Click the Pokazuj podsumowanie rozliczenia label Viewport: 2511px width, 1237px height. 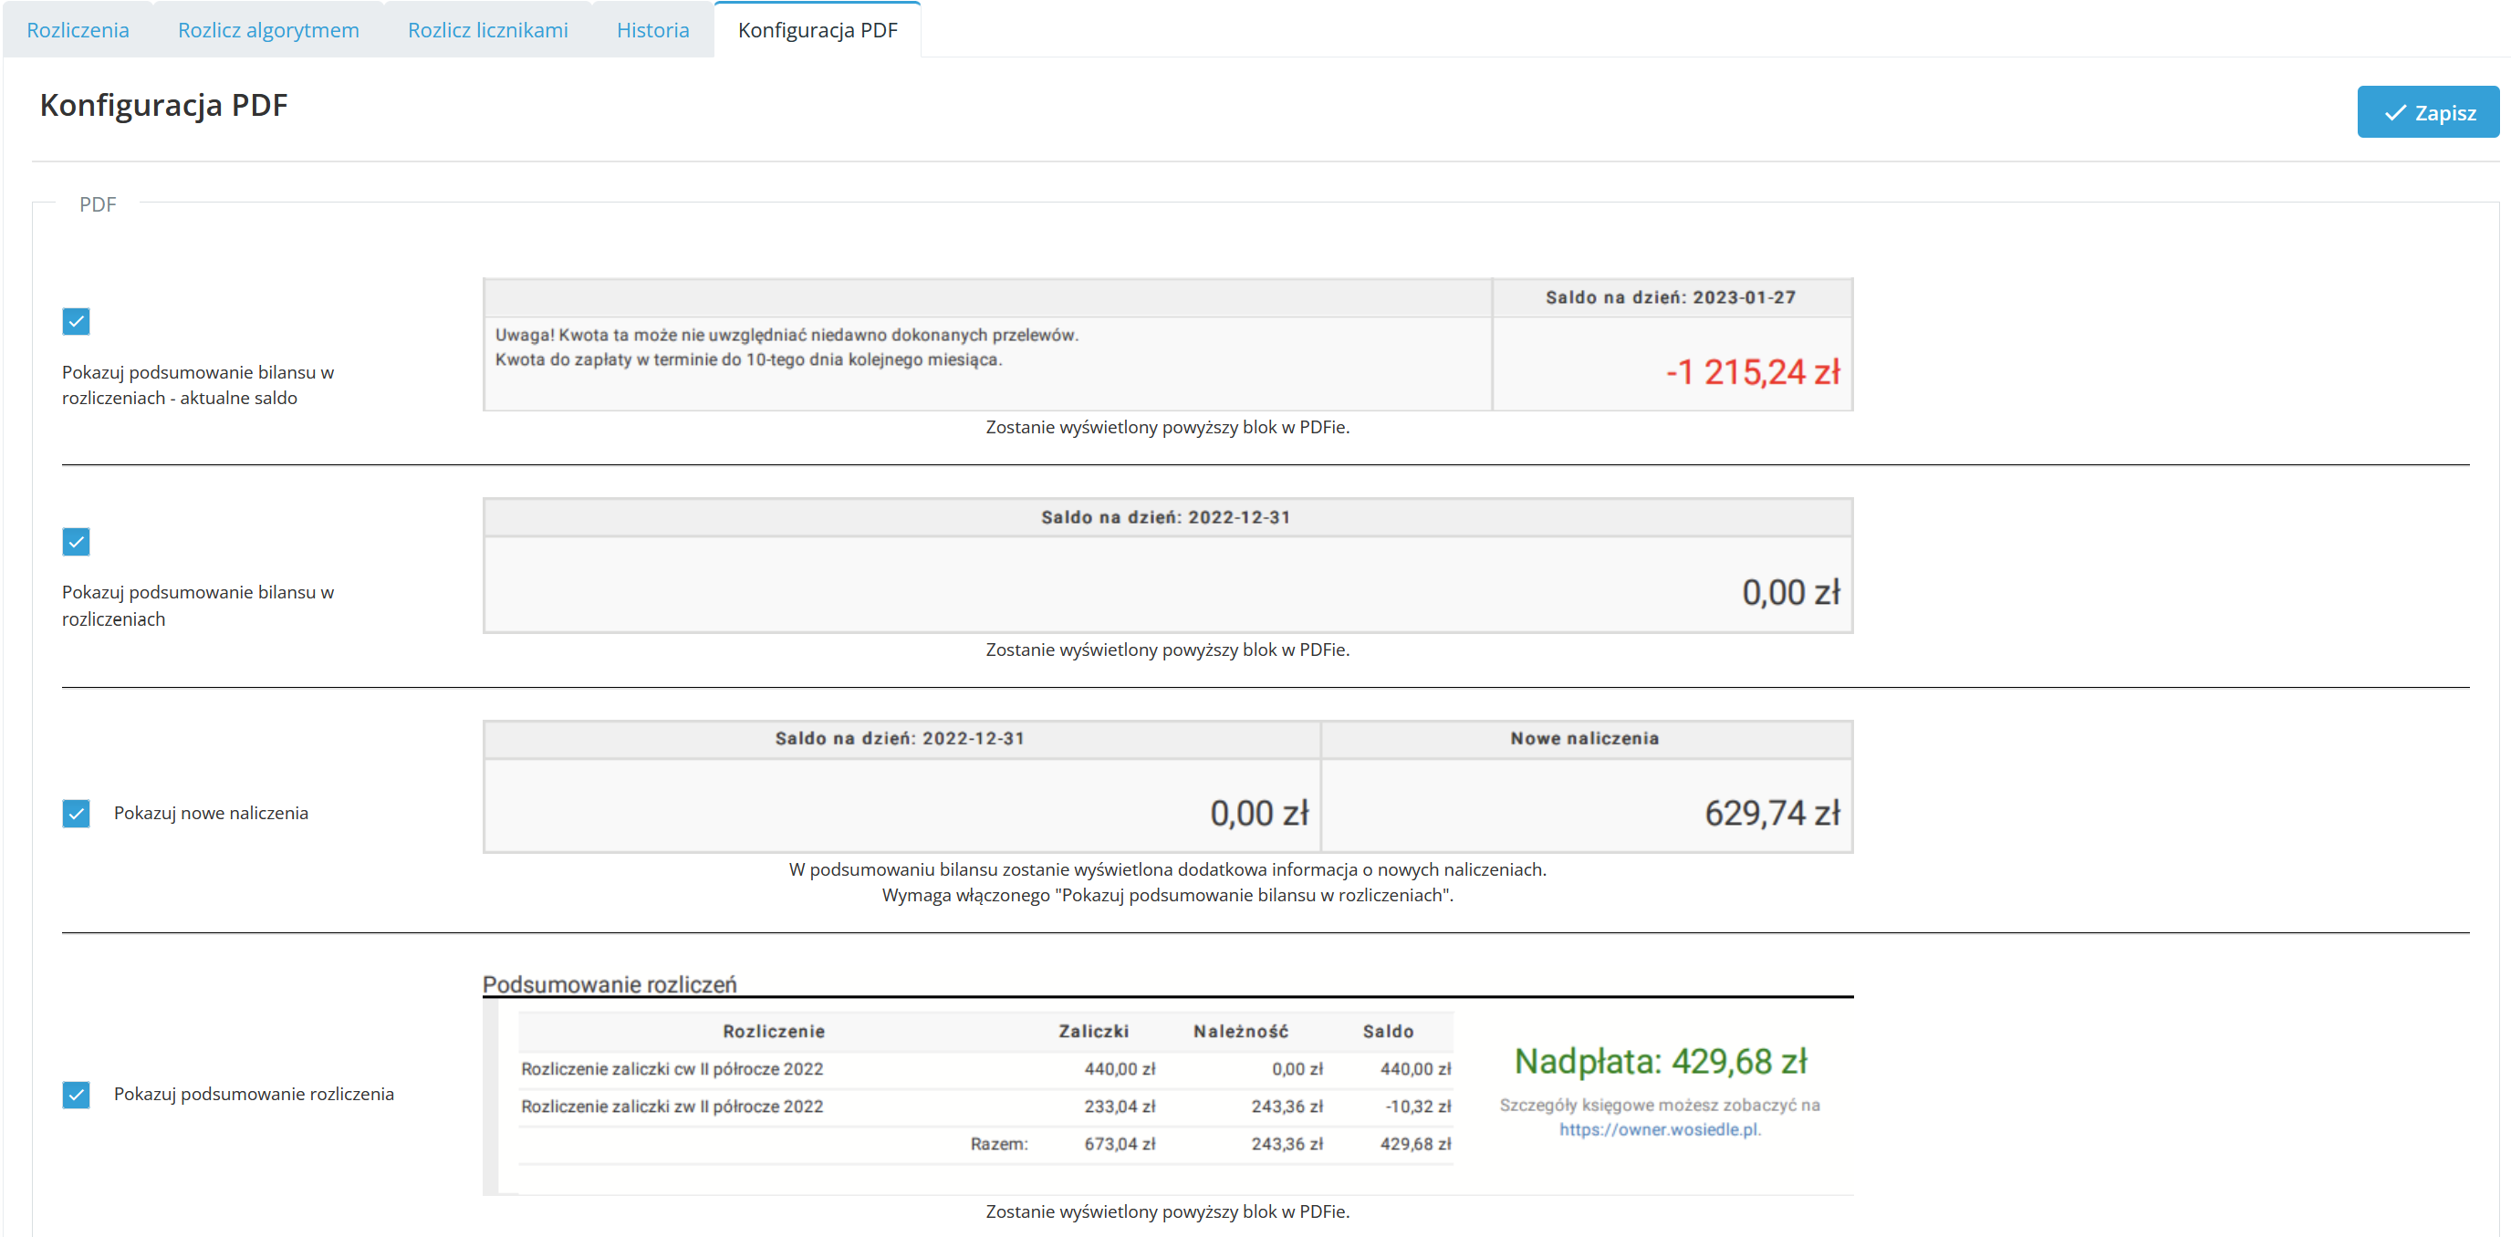point(254,1094)
